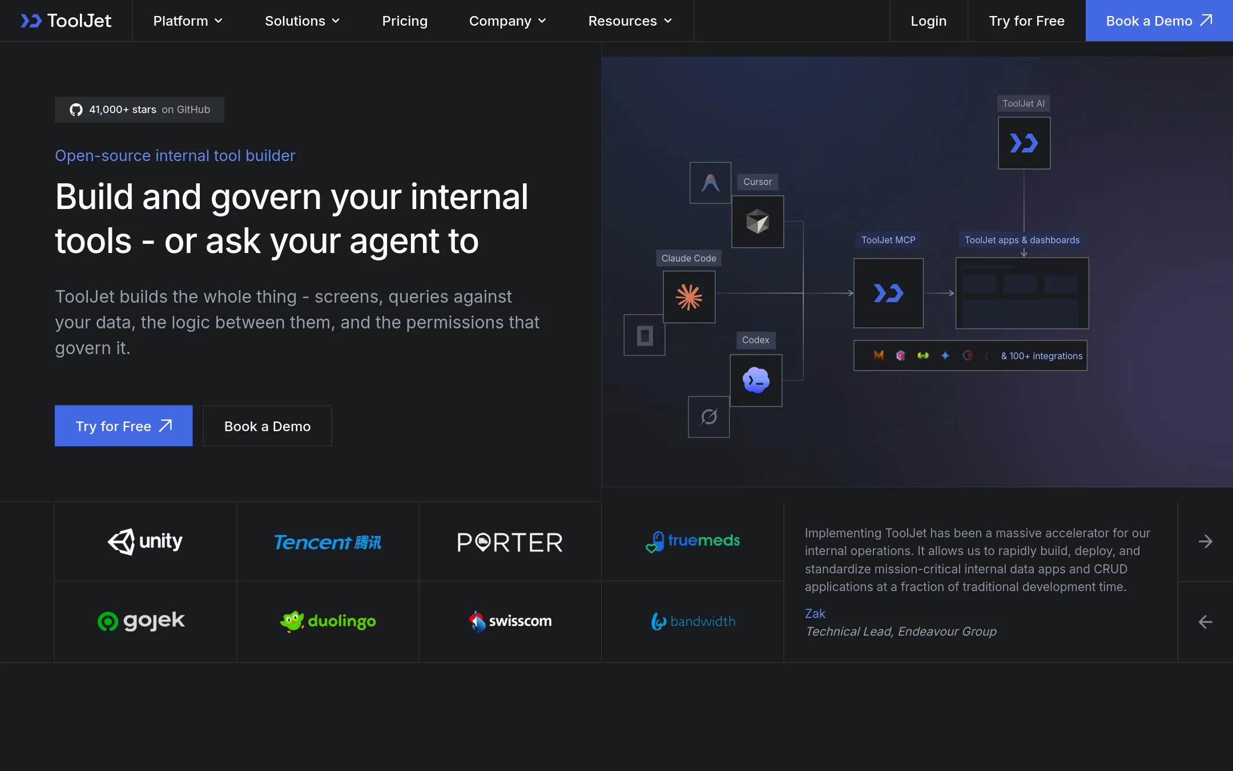Click the Swisscom logo
The height and width of the screenshot is (771, 1233).
tap(510, 621)
